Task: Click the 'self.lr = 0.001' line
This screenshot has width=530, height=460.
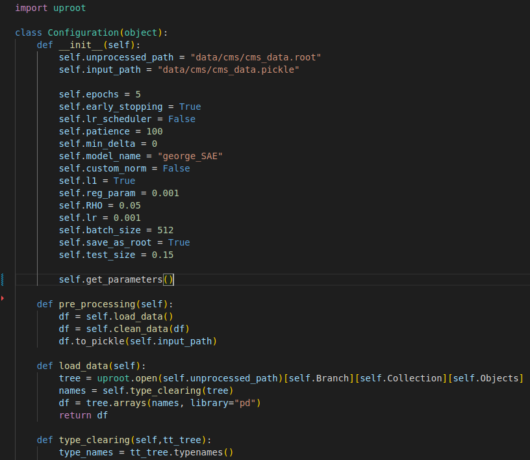Action: [x=100, y=218]
